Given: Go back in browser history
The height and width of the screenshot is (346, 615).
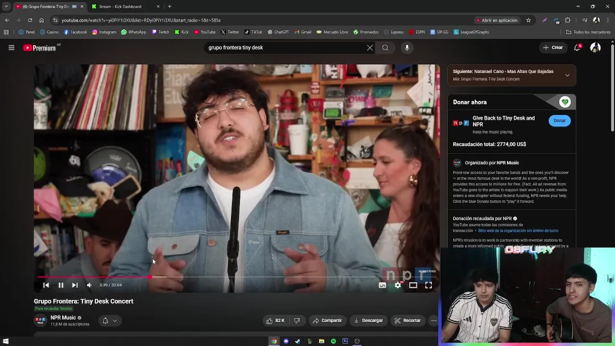Looking at the screenshot, I should coord(7,20).
